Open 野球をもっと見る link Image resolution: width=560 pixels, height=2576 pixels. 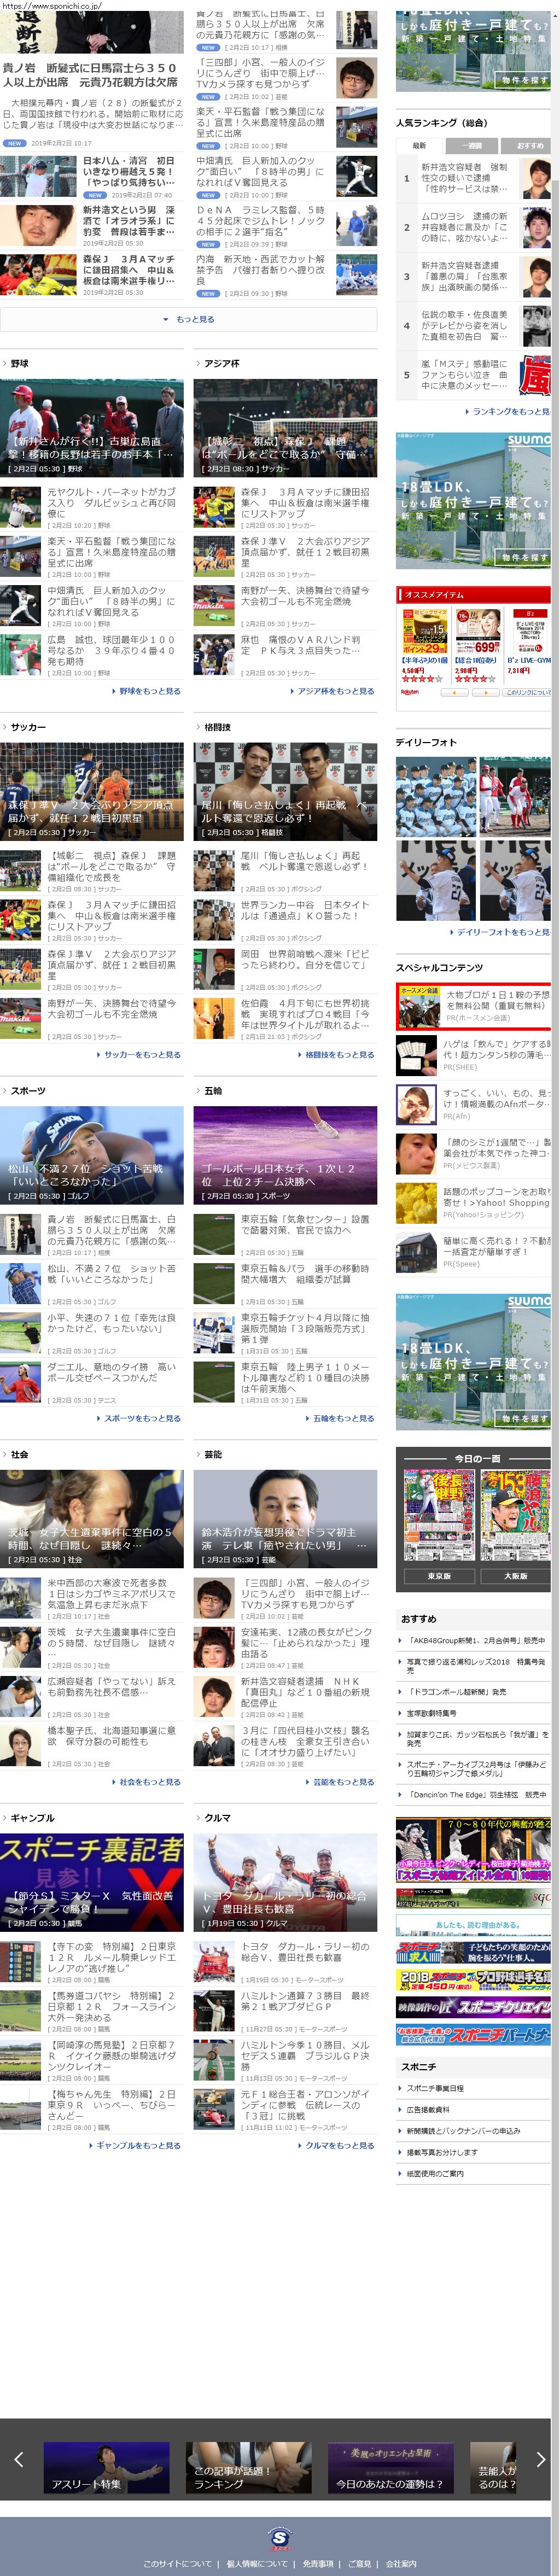147,691
